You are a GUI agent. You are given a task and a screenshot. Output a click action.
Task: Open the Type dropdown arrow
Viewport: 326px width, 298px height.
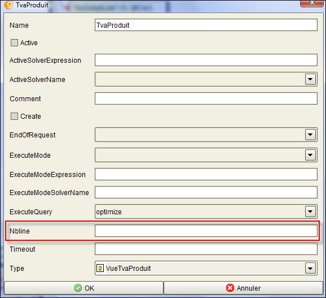click(310, 268)
